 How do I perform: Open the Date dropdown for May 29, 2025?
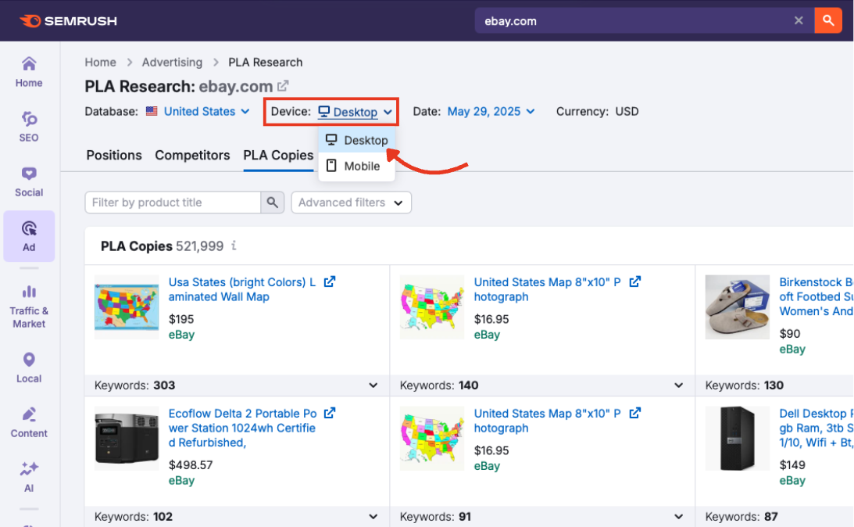(x=484, y=111)
